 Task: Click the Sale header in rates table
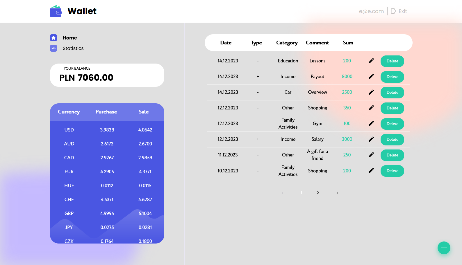coord(144,112)
